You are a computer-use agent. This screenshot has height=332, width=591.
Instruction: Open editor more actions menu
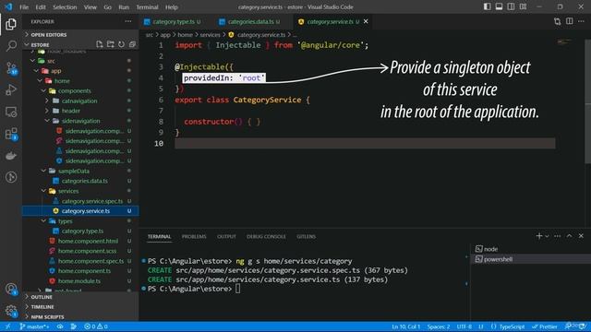click(581, 21)
